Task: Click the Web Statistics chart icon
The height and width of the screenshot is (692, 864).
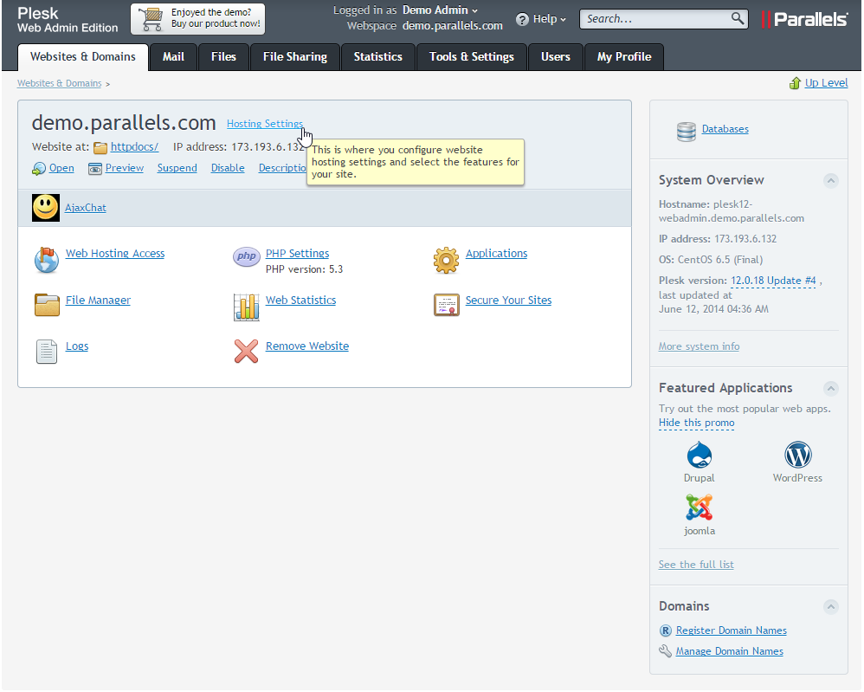Action: pos(247,307)
